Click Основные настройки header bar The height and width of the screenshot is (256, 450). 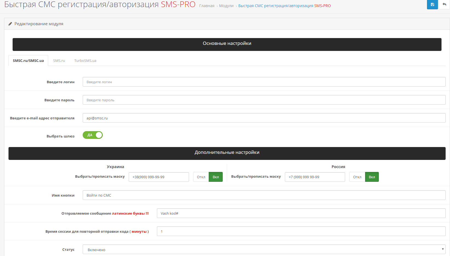(227, 44)
